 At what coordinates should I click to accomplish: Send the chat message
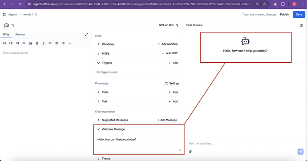[x=300, y=152]
